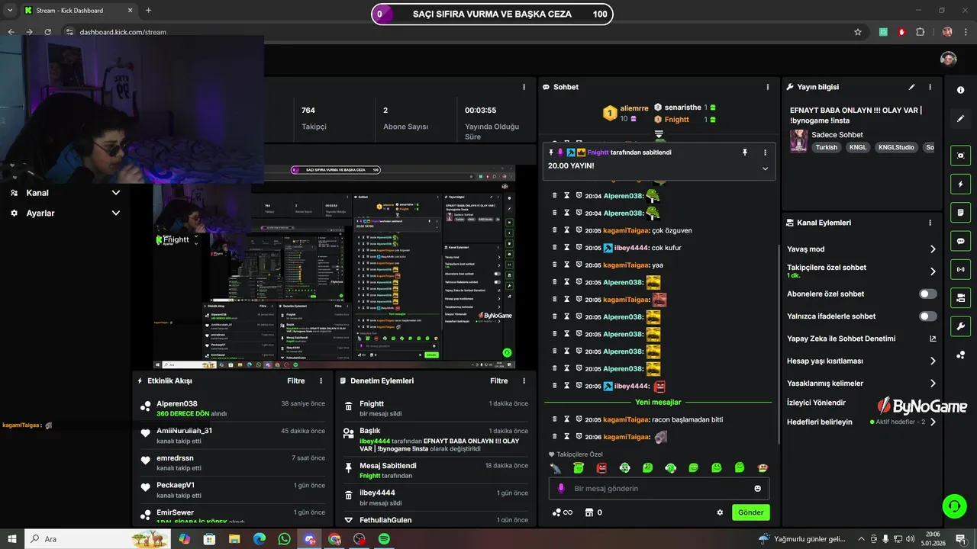Enable Abonelere özel sohbet toggle
Image resolution: width=977 pixels, height=549 pixels.
click(x=928, y=294)
